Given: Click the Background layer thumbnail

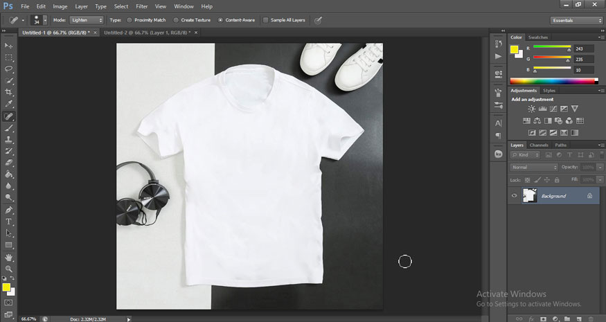Looking at the screenshot, I should click(x=530, y=196).
